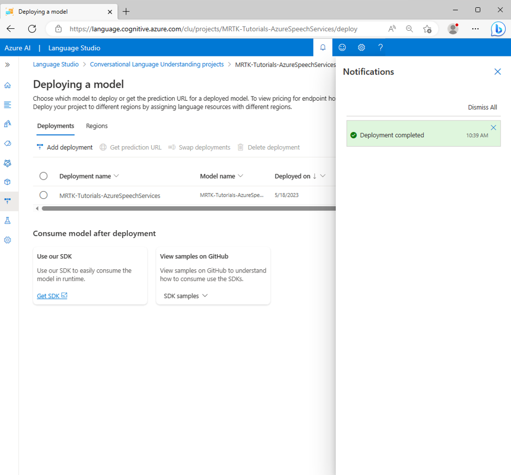Click the Deployment completed notification
511x475 pixels.
click(x=423, y=134)
